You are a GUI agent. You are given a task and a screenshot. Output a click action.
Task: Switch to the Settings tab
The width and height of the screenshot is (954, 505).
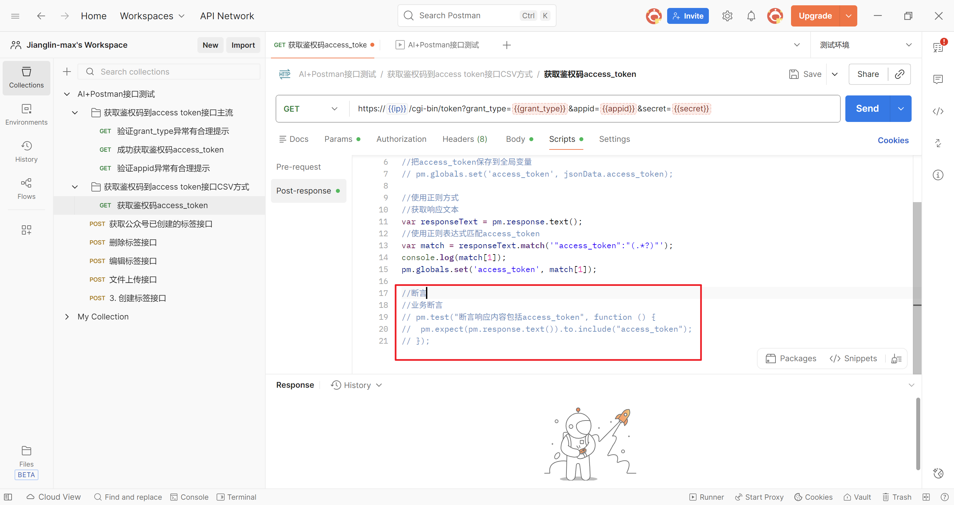(614, 139)
